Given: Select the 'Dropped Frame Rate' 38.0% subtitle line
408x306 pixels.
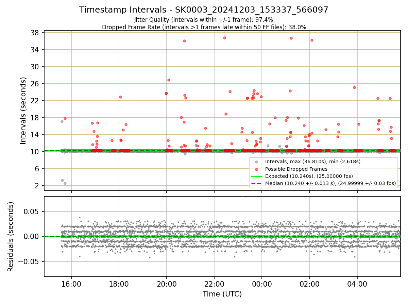Looking at the screenshot, I should click(x=204, y=27).
